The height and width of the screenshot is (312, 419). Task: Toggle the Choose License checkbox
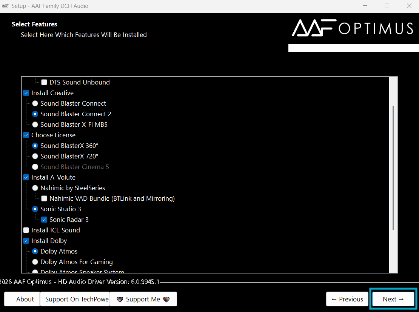click(26, 135)
